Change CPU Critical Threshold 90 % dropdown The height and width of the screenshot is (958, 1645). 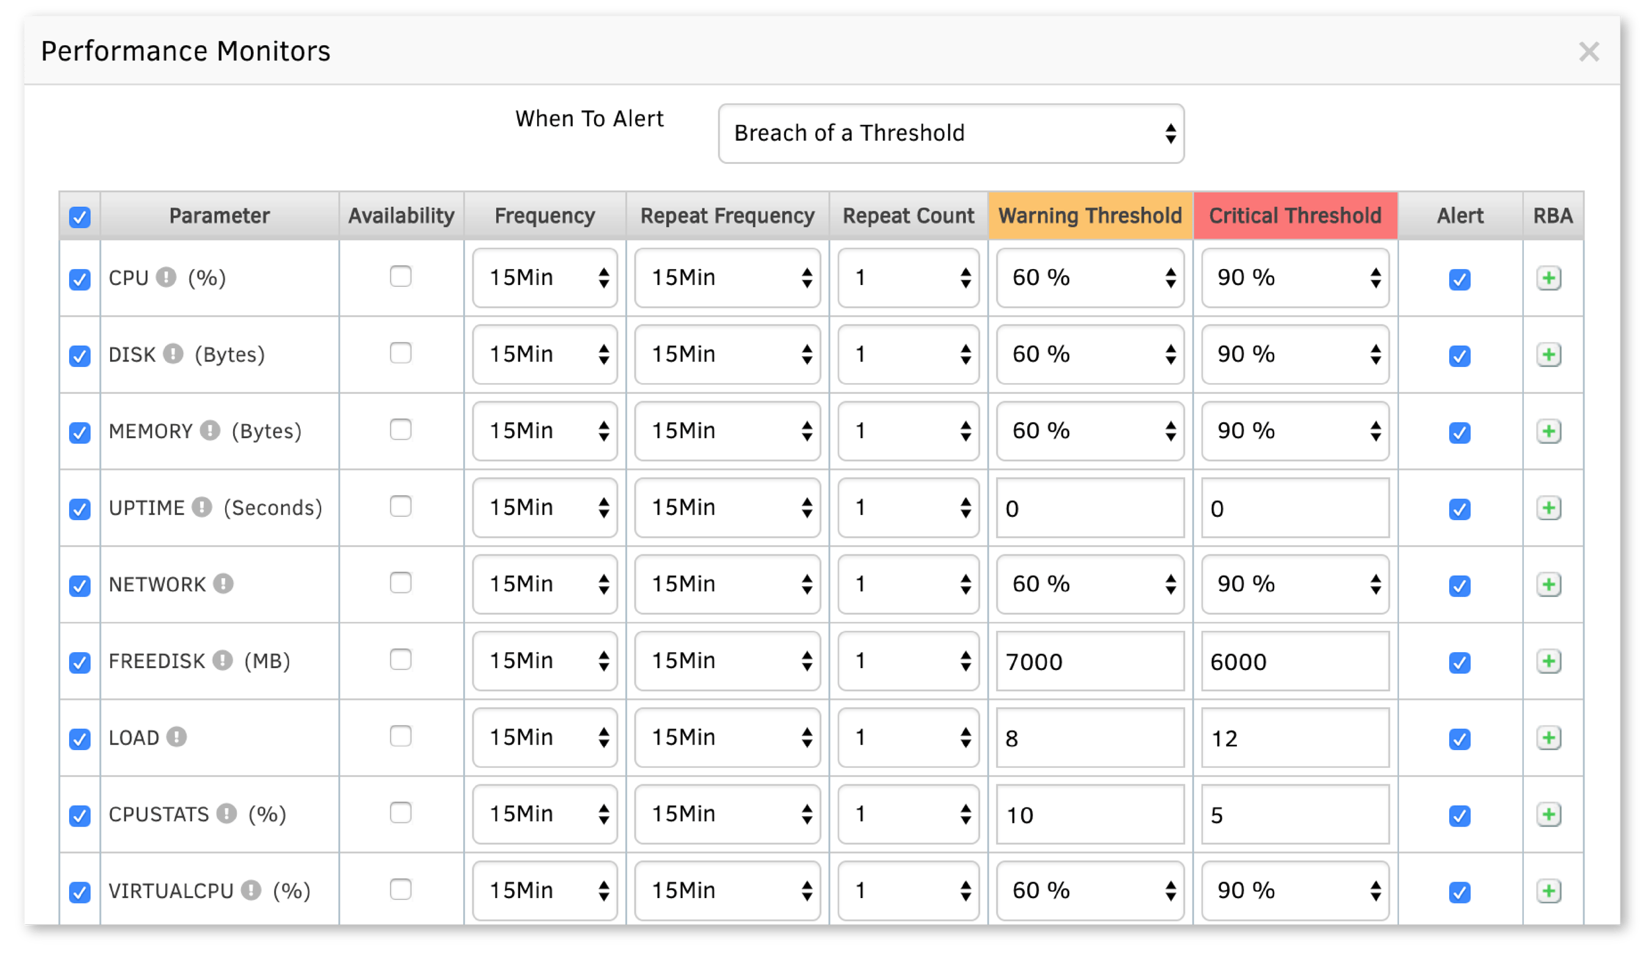click(1294, 278)
